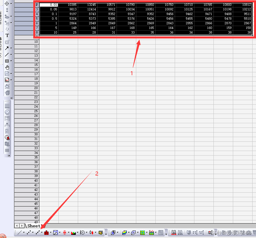
Task: Open the Column chart type dropdown arrow
Action: coord(51,233)
